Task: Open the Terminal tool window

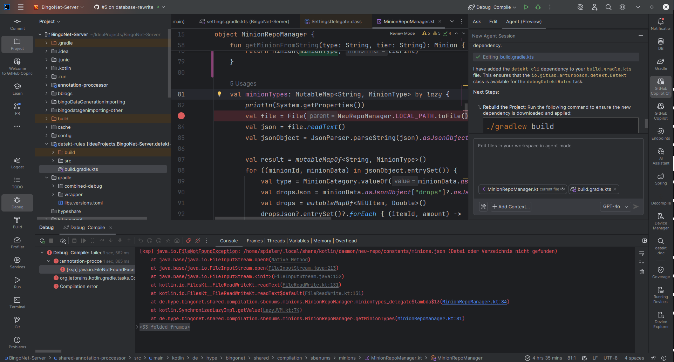Action: [17, 303]
